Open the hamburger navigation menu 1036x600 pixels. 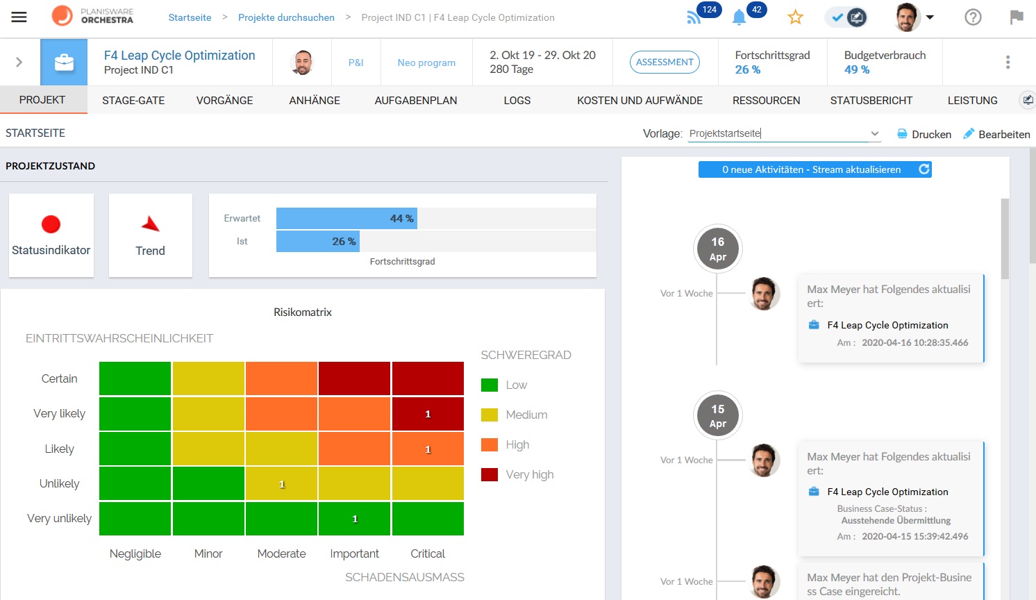[x=19, y=17]
